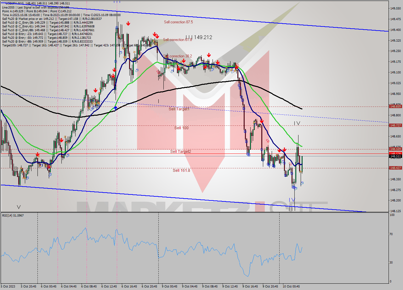
Task: Click the red arrow above the 148.727 retracement bounce
Action: (x=262, y=121)
